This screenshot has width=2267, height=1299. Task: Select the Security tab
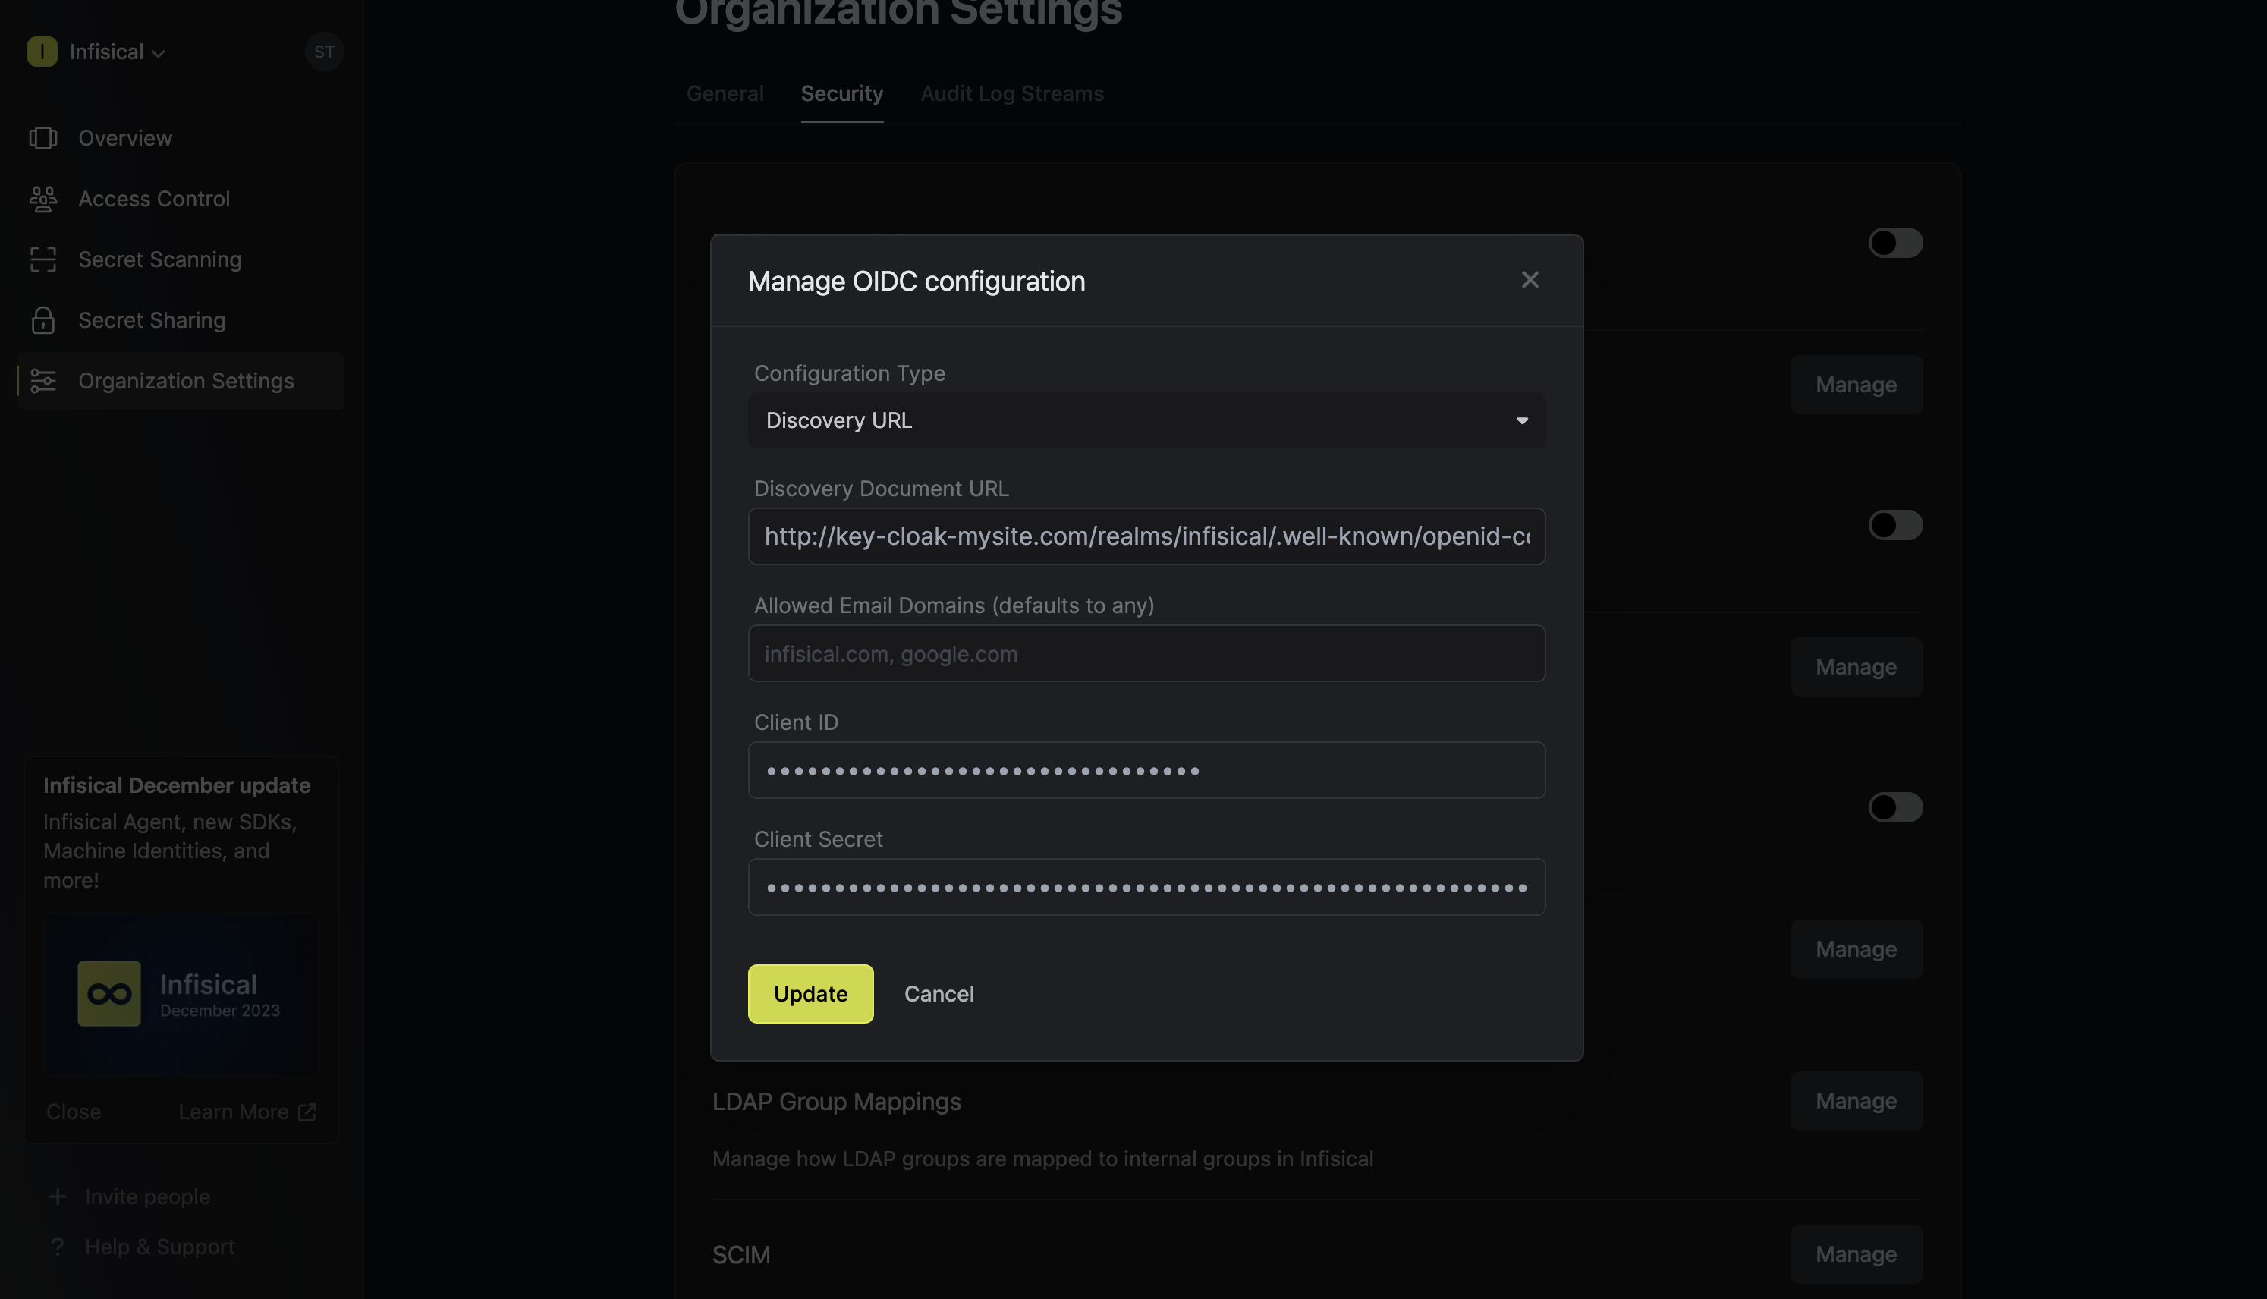842,93
